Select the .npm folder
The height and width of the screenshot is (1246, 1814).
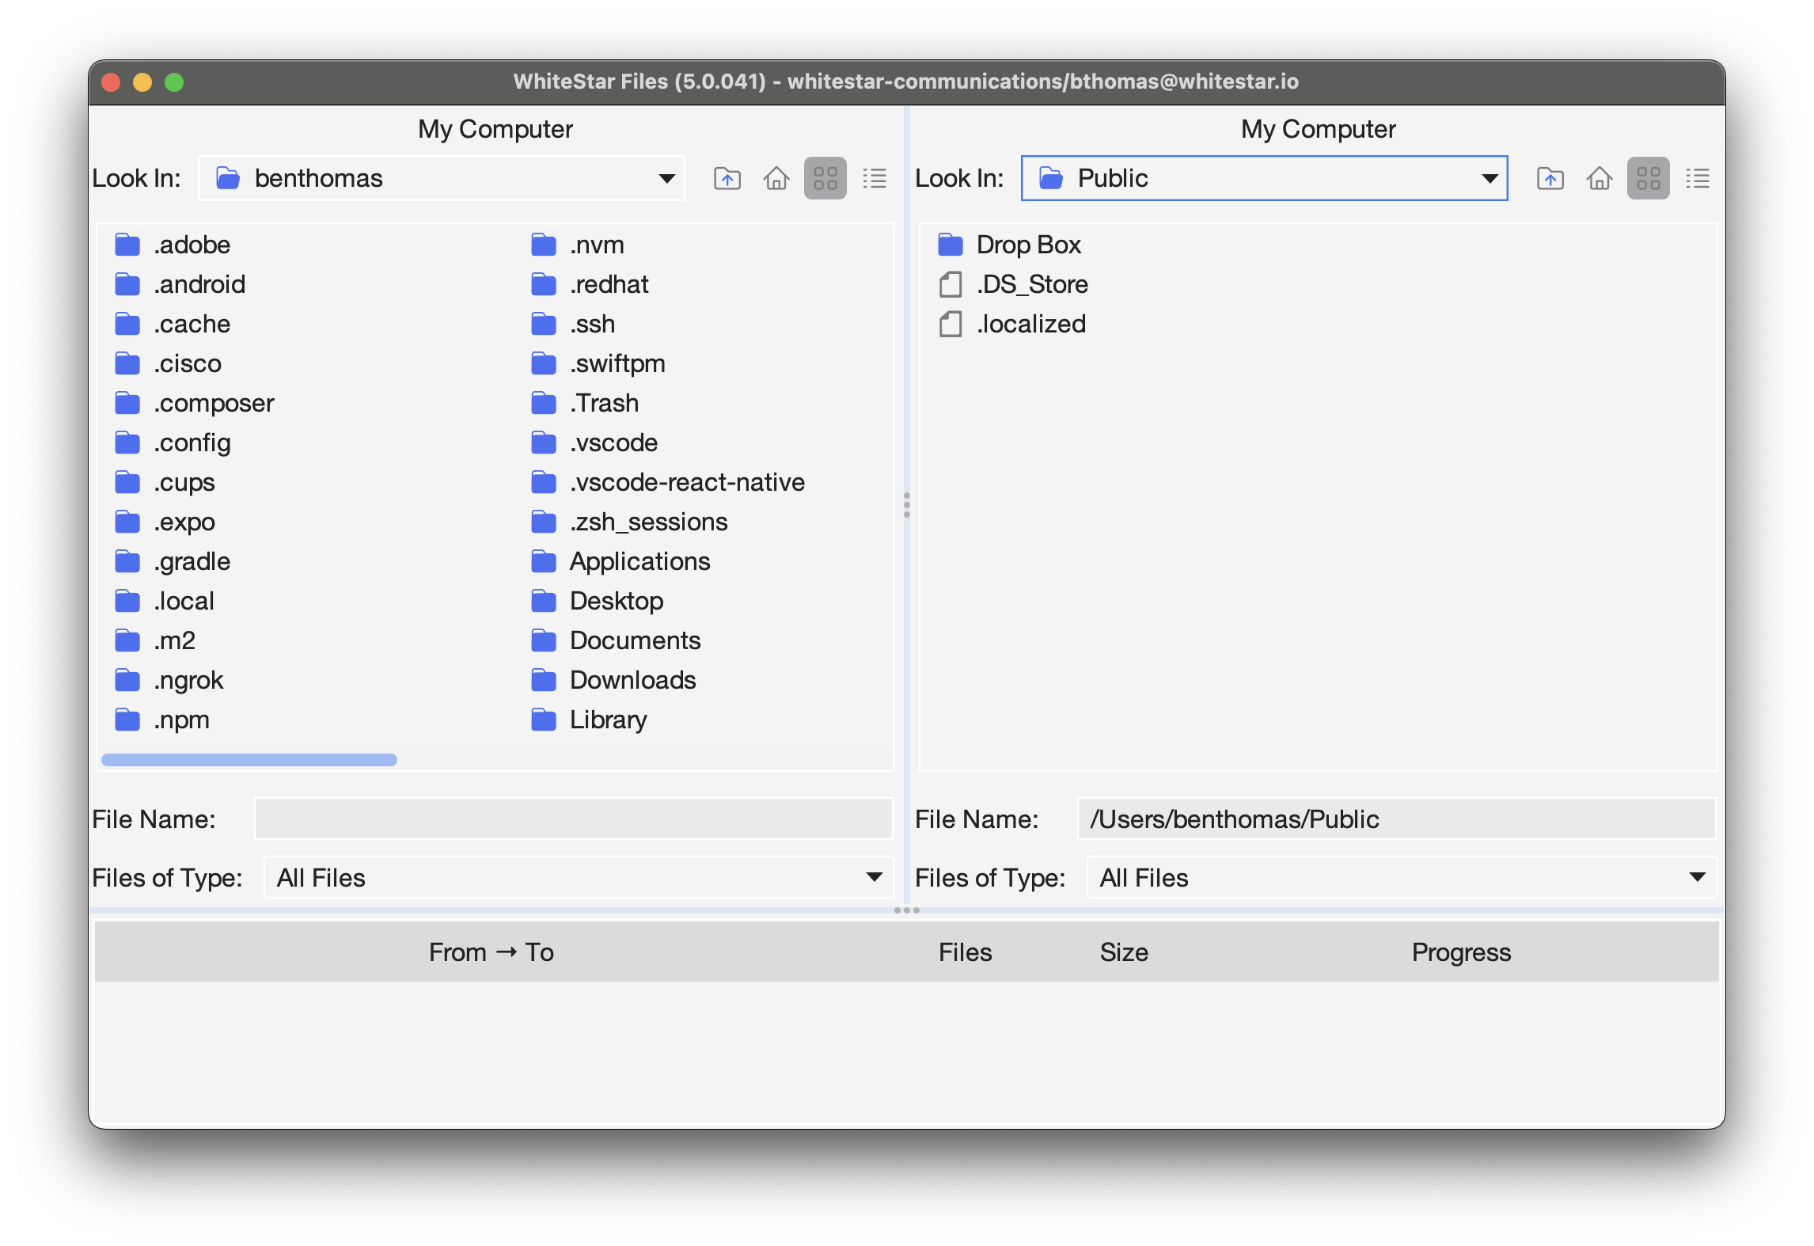click(162, 720)
